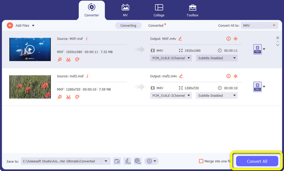Click the M4V format icon for mxf2.mxf
This screenshot has width=284, height=171.
257,87
